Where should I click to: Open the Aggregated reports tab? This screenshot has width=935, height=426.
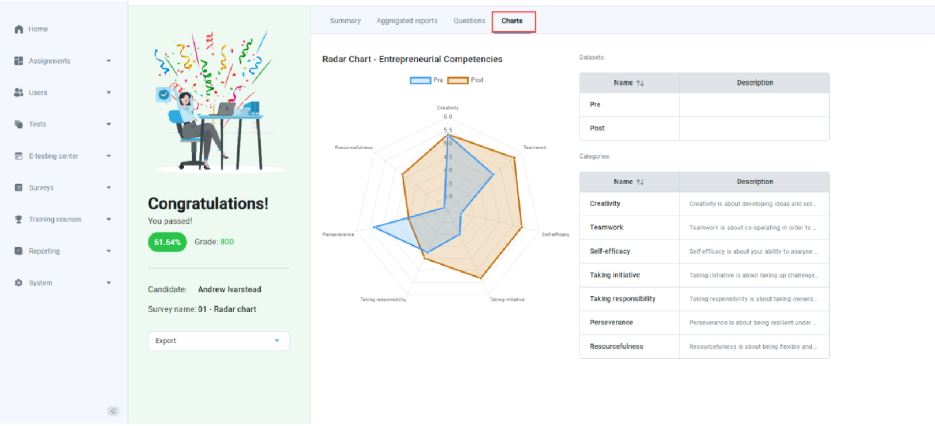407,21
